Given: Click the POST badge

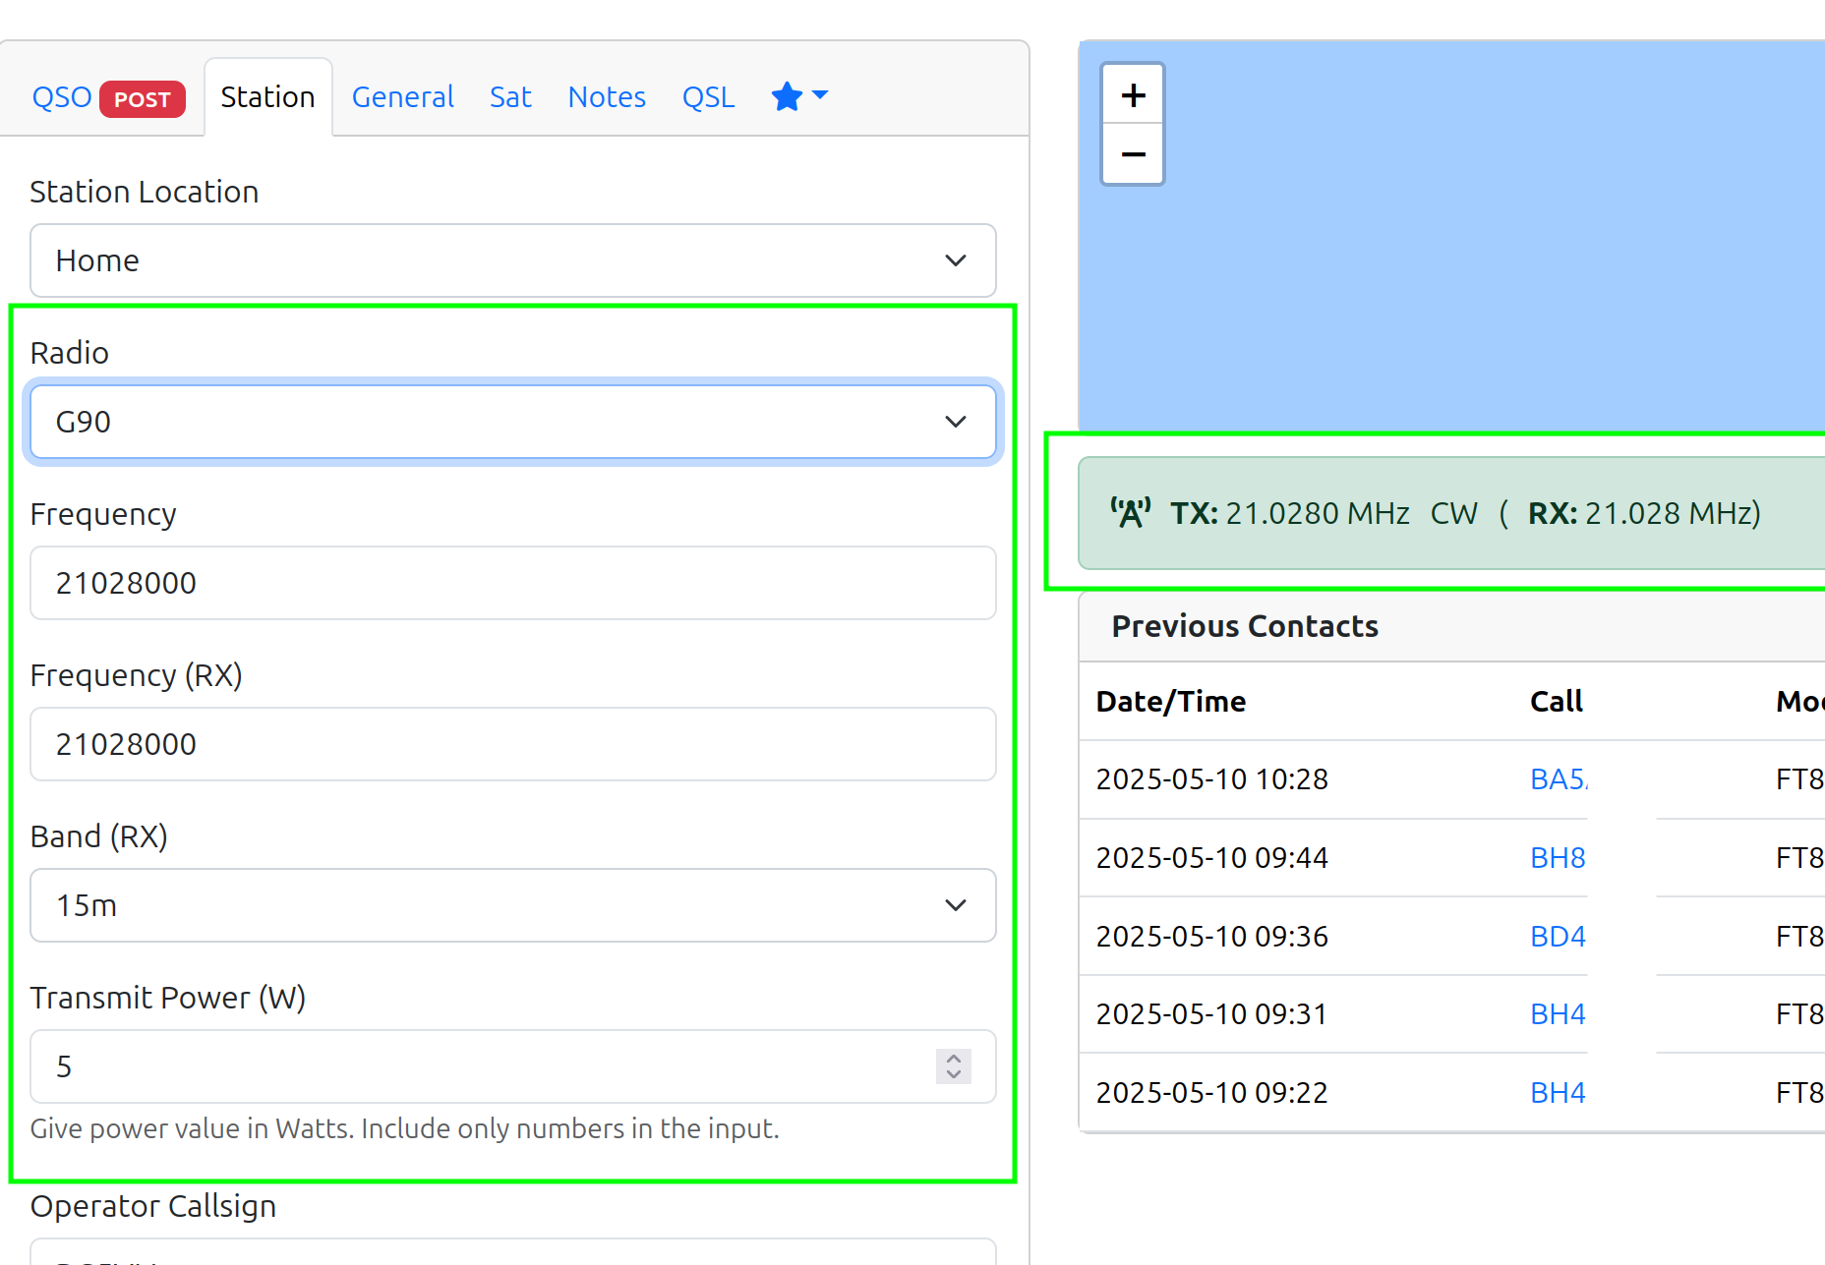Looking at the screenshot, I should 143,99.
